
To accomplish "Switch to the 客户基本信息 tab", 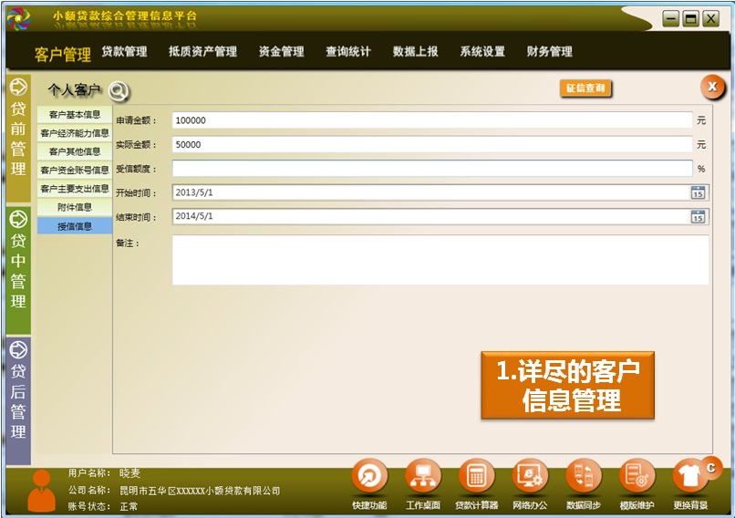I will coord(75,115).
